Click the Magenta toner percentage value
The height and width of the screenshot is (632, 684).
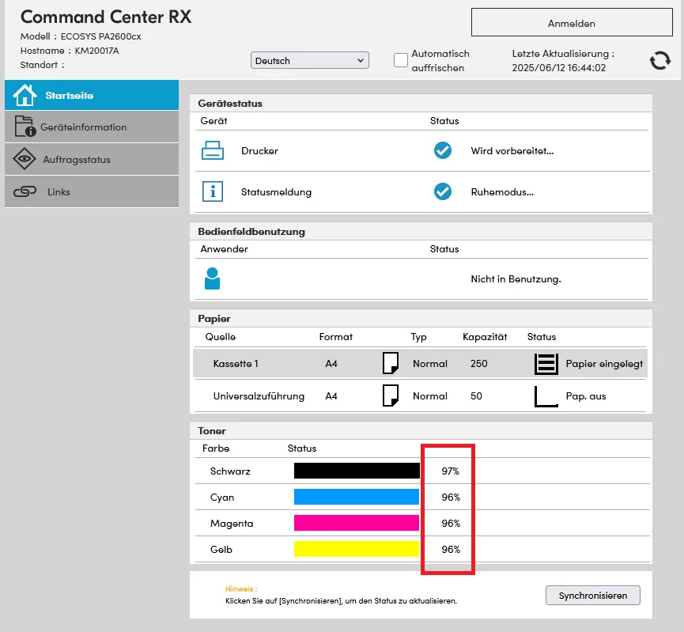point(451,524)
